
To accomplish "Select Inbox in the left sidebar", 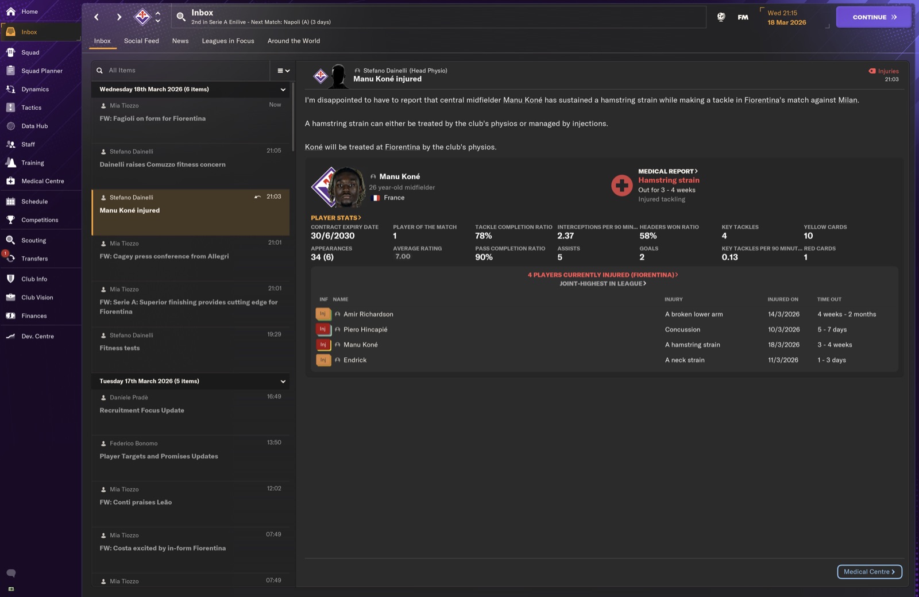I will (40, 32).
